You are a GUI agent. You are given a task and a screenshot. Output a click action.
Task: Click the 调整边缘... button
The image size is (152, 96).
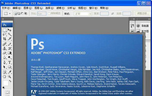[143, 13]
